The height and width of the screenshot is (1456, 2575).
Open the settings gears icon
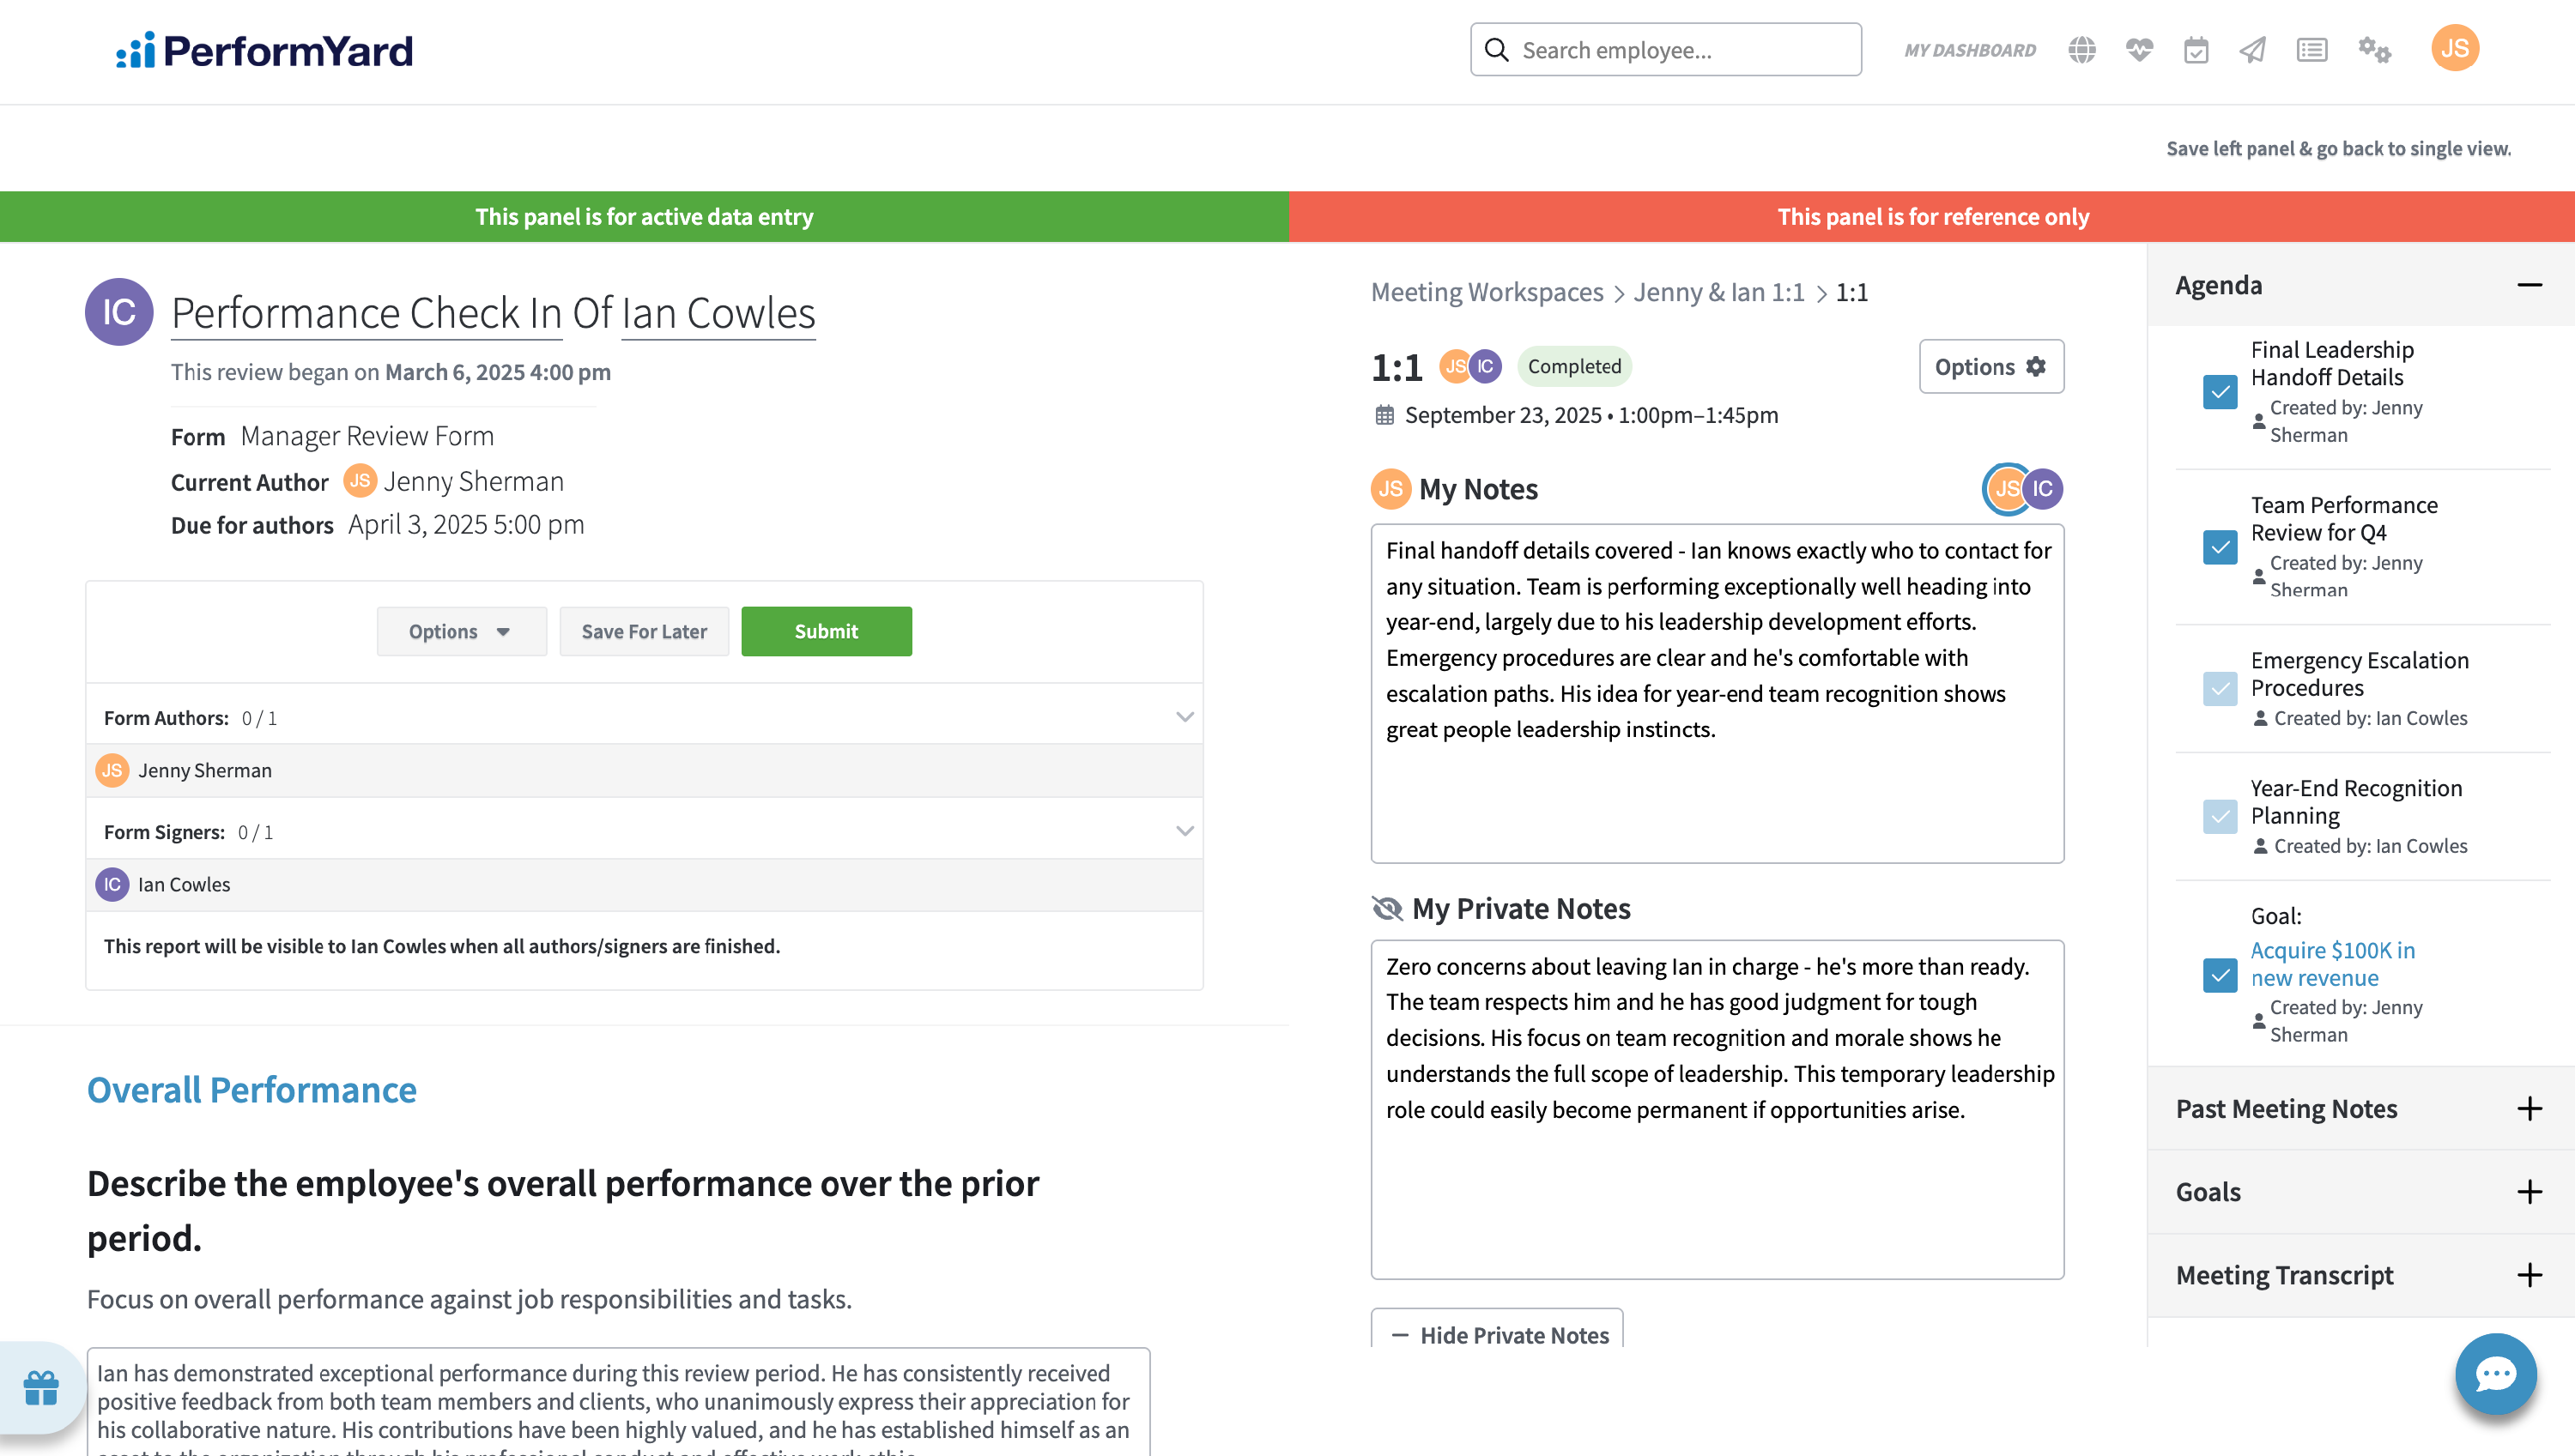click(x=2374, y=50)
